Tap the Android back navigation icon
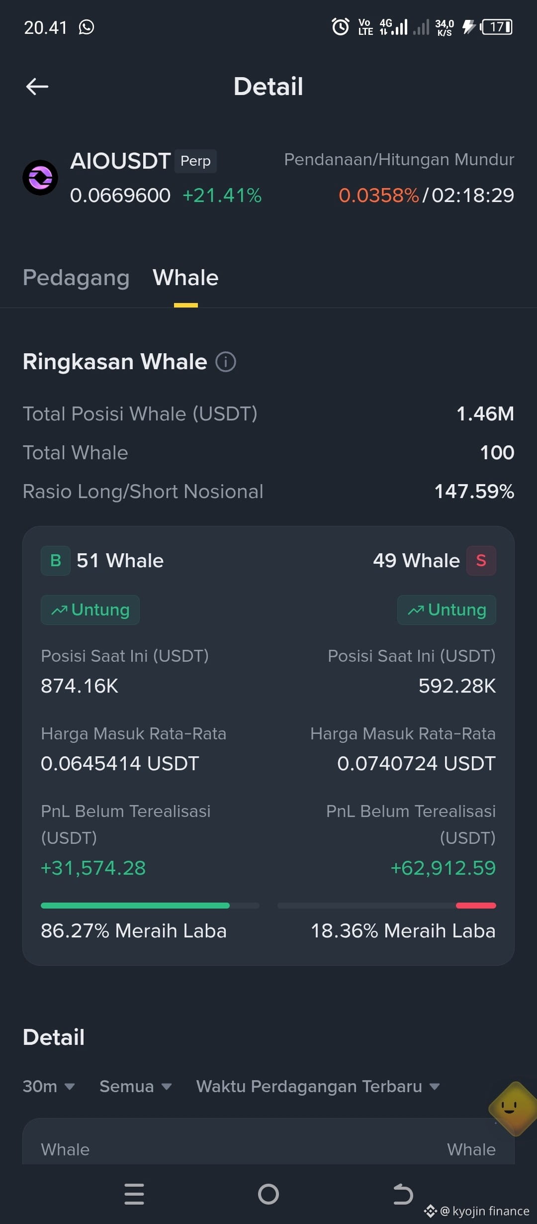The width and height of the screenshot is (537, 1224). coord(403,1194)
